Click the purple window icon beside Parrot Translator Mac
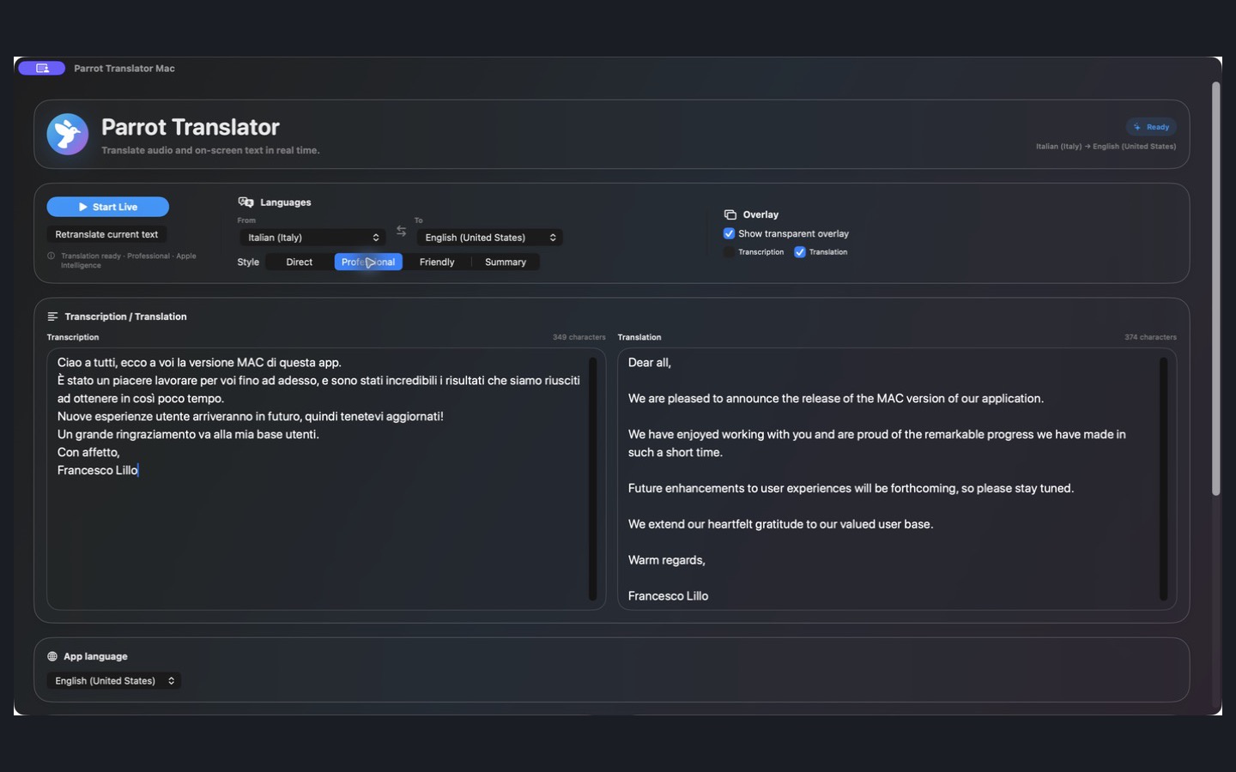 tap(41, 69)
